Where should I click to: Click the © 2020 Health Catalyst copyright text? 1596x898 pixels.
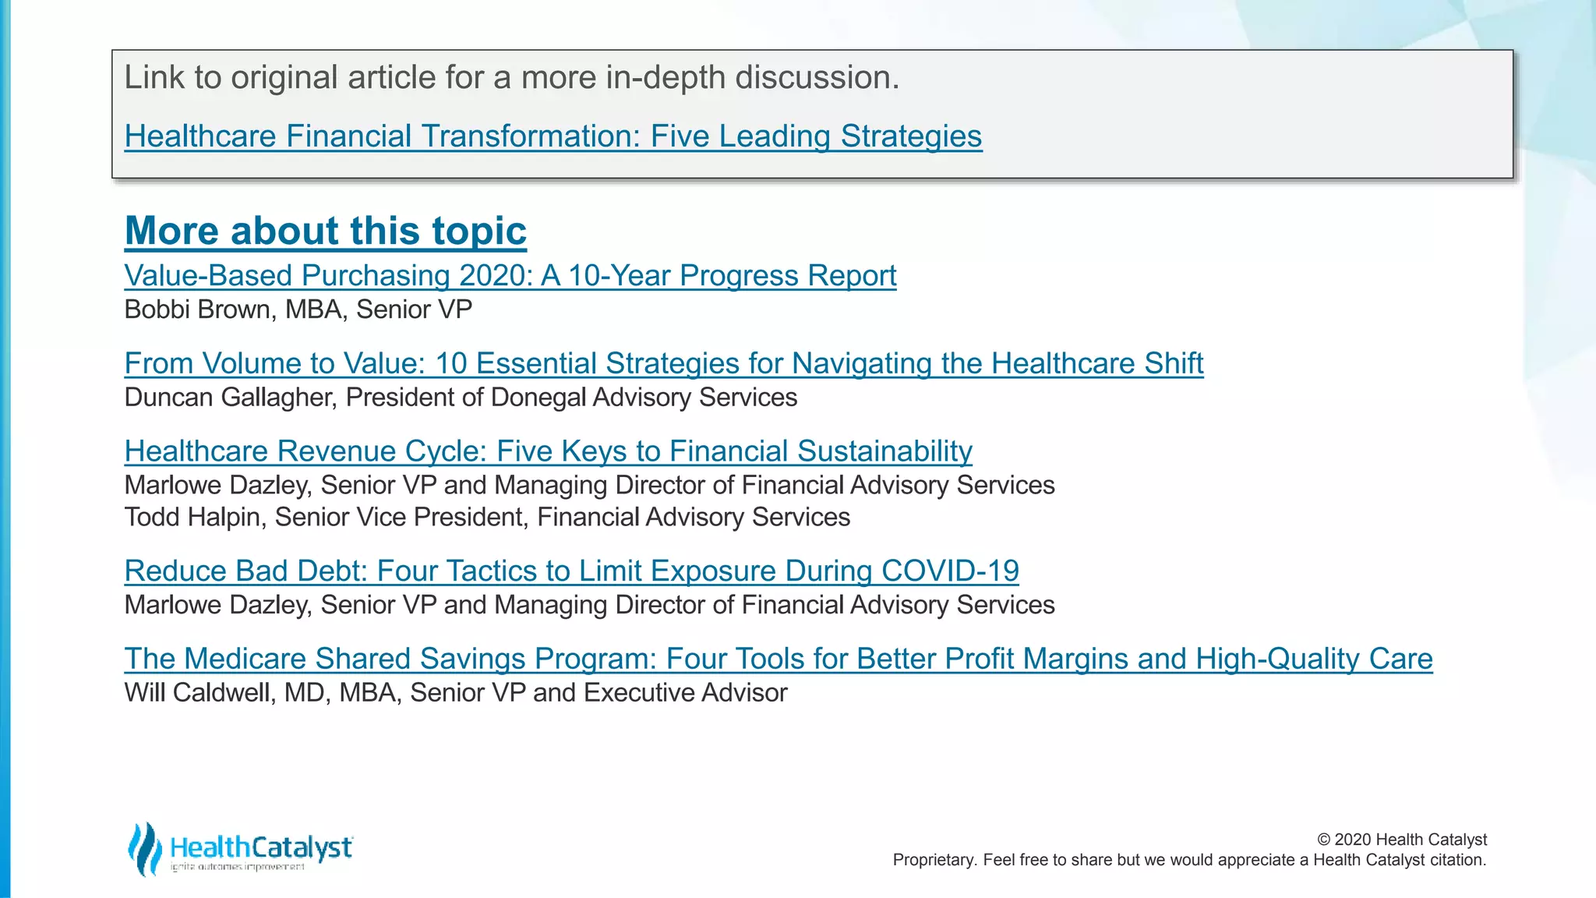tap(1402, 840)
